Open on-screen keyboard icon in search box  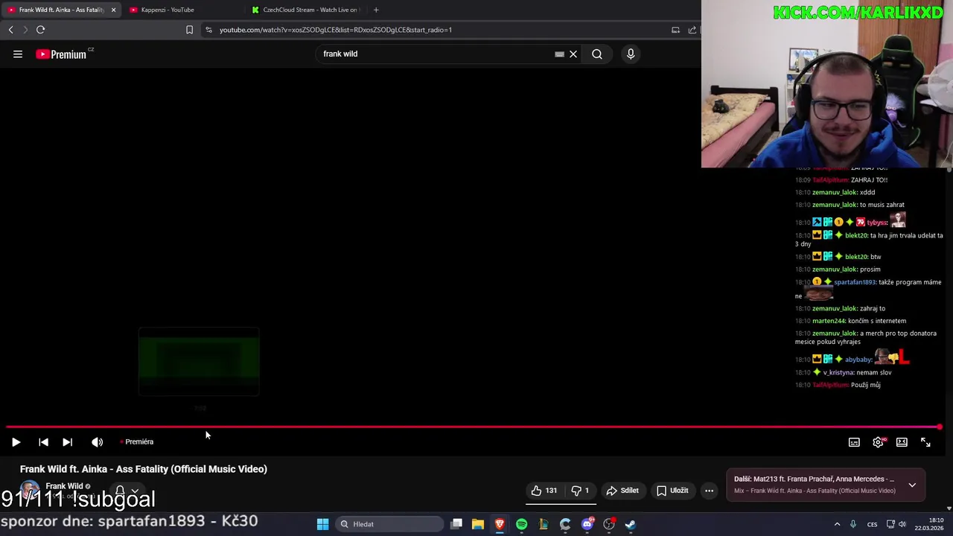tap(559, 54)
